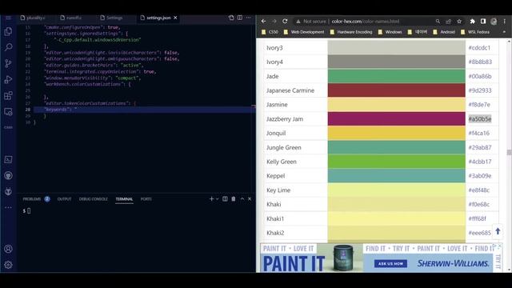Open the #f4ca16 hex code link

tap(478, 134)
